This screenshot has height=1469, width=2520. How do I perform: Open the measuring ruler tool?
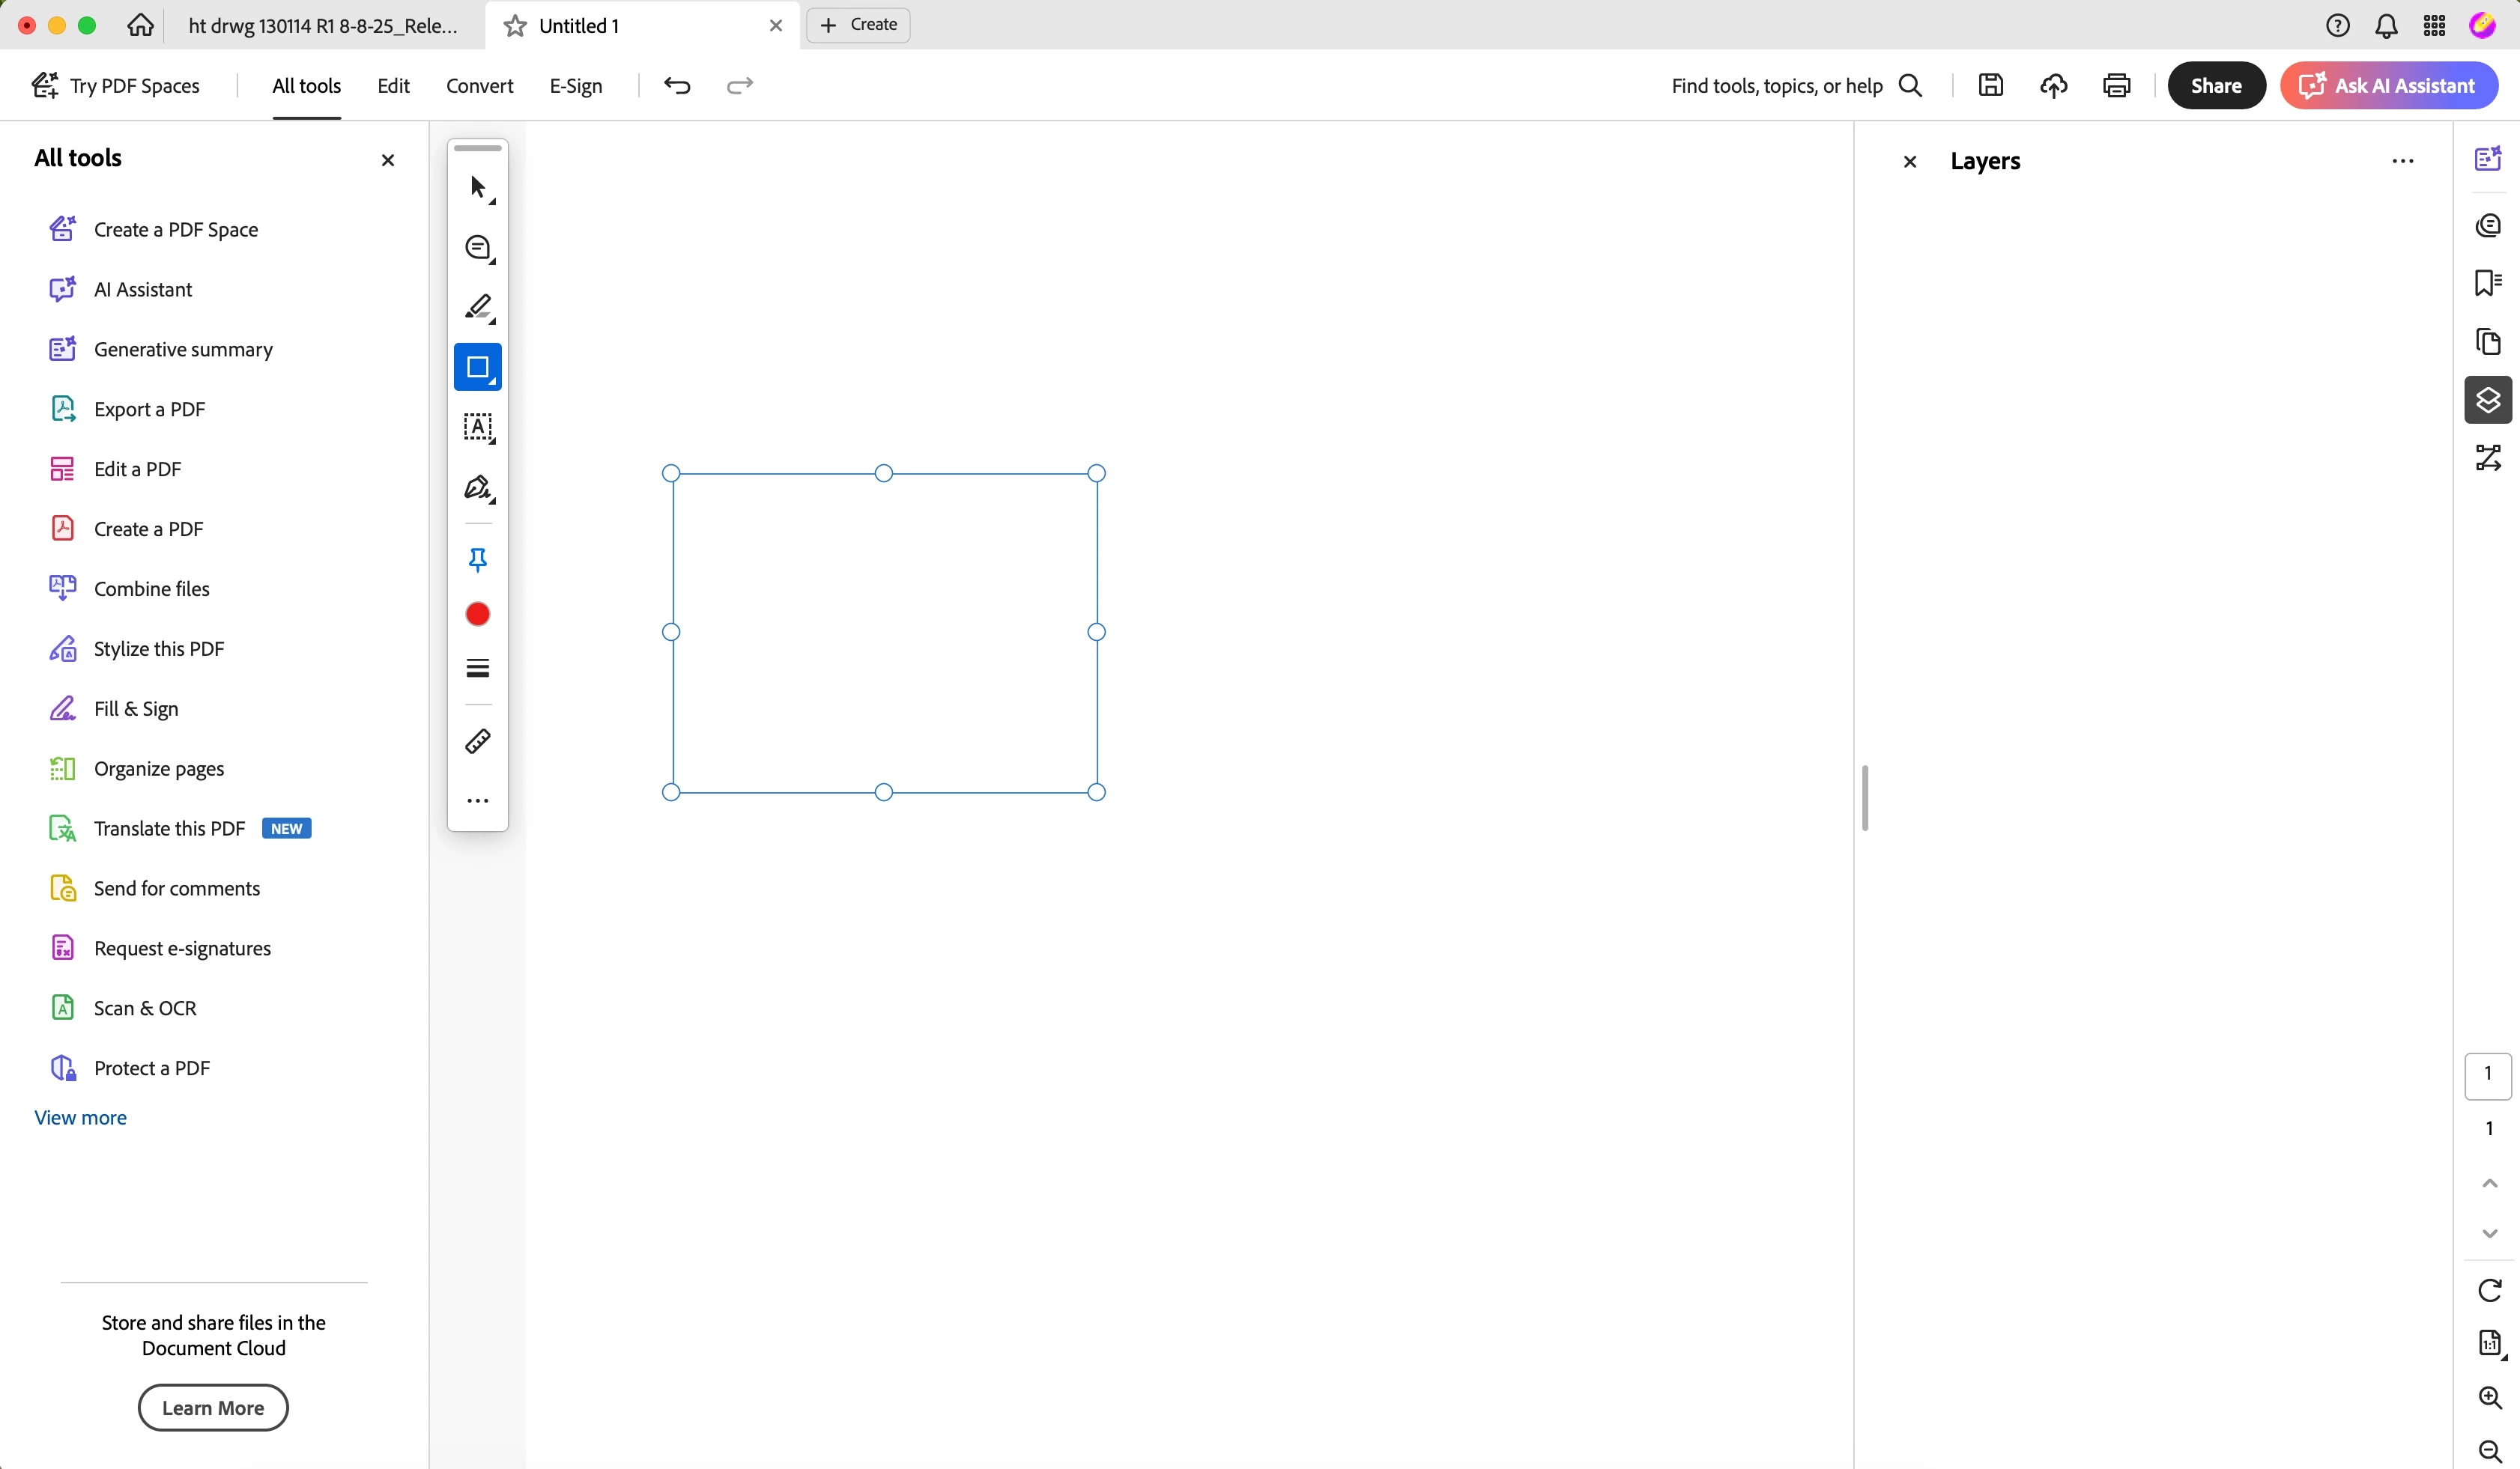pos(477,741)
